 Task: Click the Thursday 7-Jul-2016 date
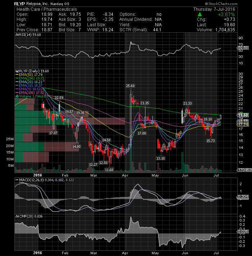coord(214,9)
